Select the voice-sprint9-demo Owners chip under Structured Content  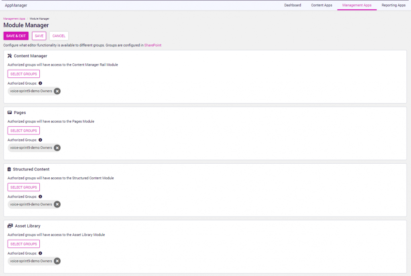[30, 204]
